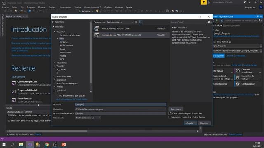Click the Visual Studio taskbar icon
Image resolution: width=264 pixels, height=148 pixels.
click(x=30, y=144)
